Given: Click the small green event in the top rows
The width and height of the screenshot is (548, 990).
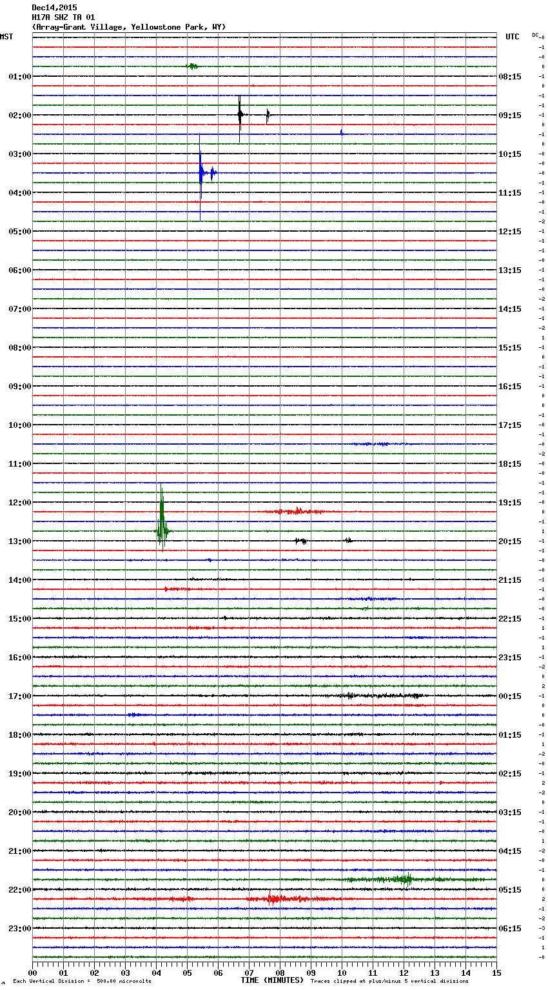Looking at the screenshot, I should (x=192, y=66).
